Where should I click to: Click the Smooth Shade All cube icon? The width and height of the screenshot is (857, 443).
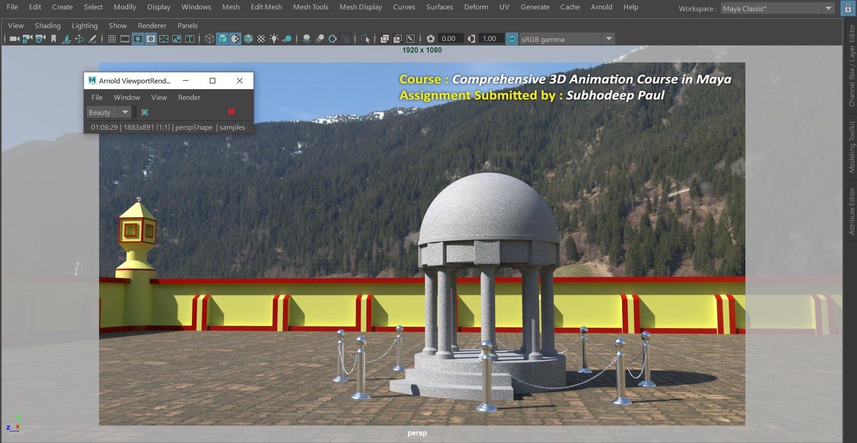click(x=222, y=38)
